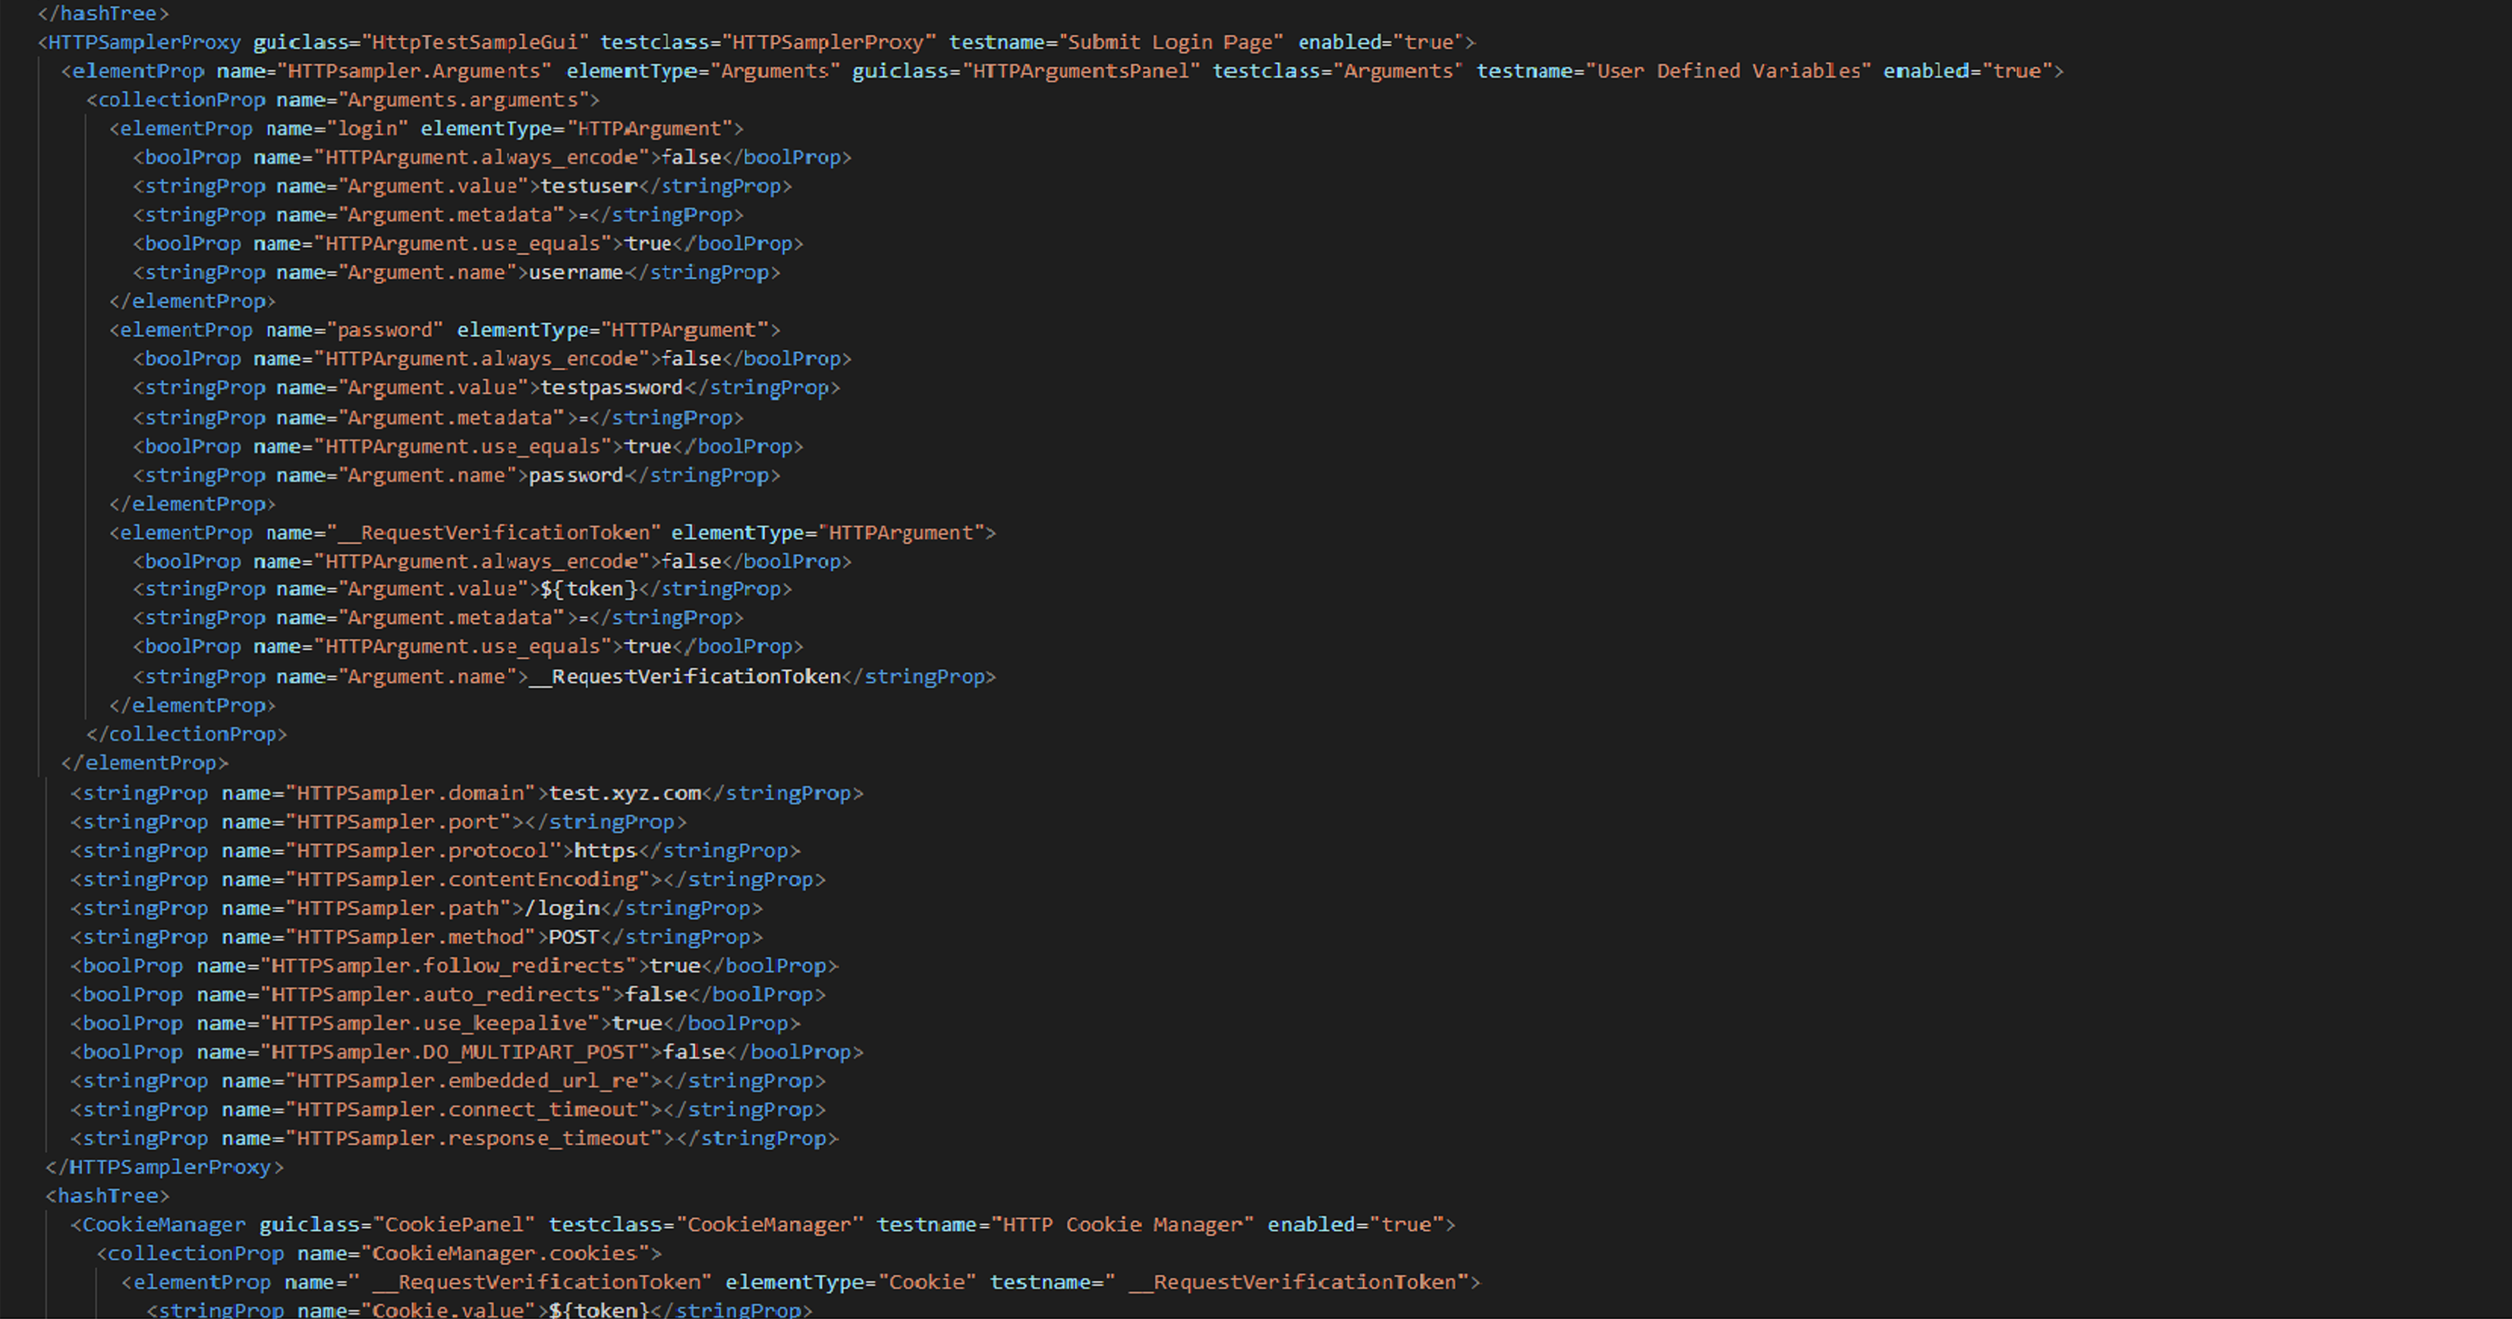The width and height of the screenshot is (2512, 1319).
Task: Select the "HttpTestSampleGui" guiclass value
Action: [x=475, y=42]
